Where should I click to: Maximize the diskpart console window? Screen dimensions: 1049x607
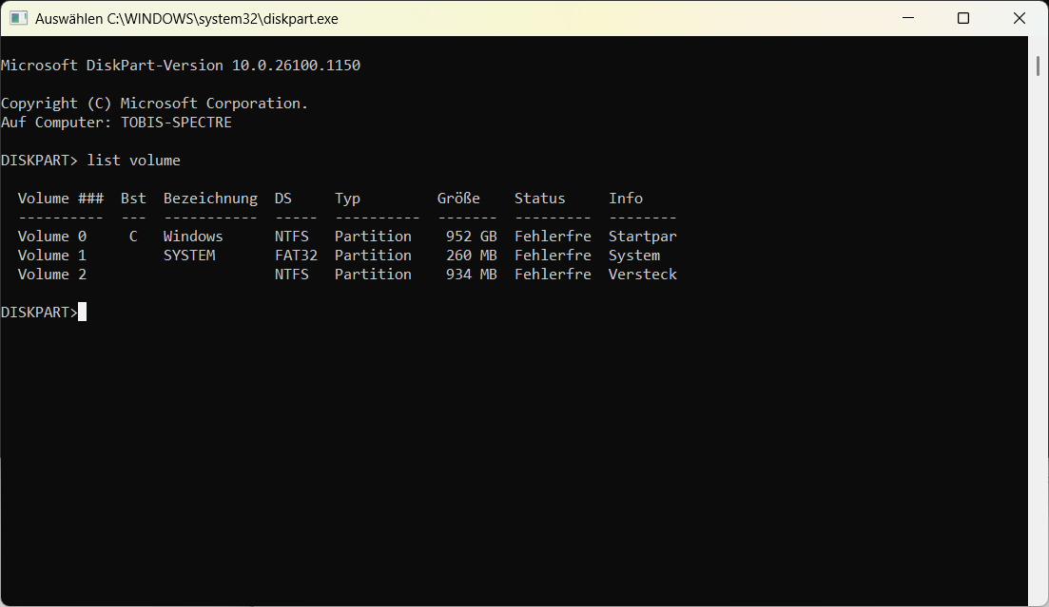tap(963, 19)
